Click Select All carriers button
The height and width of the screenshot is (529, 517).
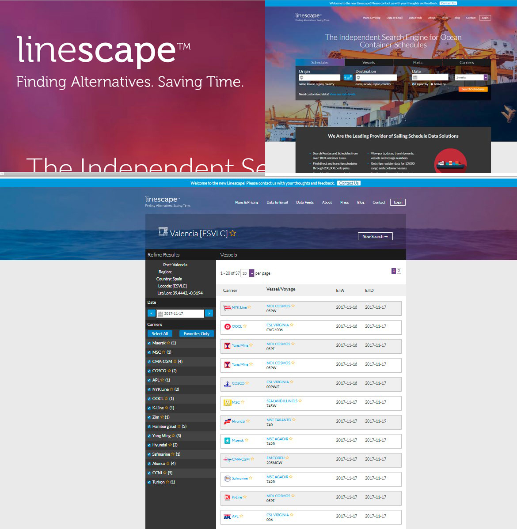[160, 334]
